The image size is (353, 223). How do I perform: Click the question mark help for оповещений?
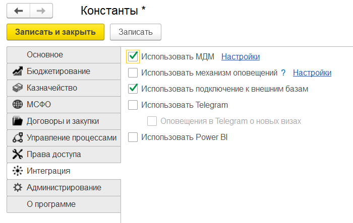(x=283, y=73)
